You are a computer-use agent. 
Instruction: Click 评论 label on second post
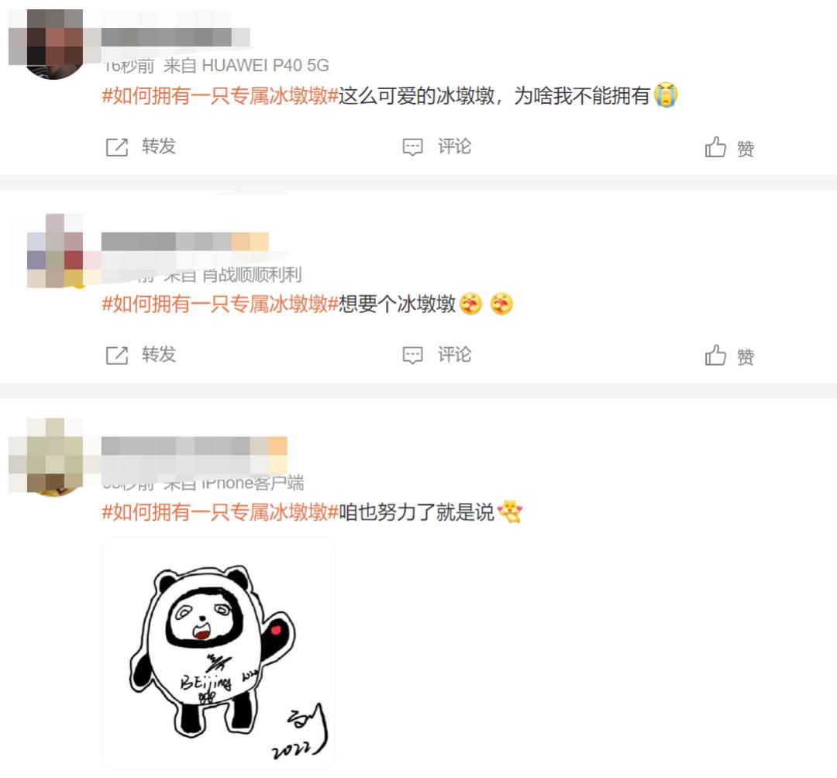[454, 354]
